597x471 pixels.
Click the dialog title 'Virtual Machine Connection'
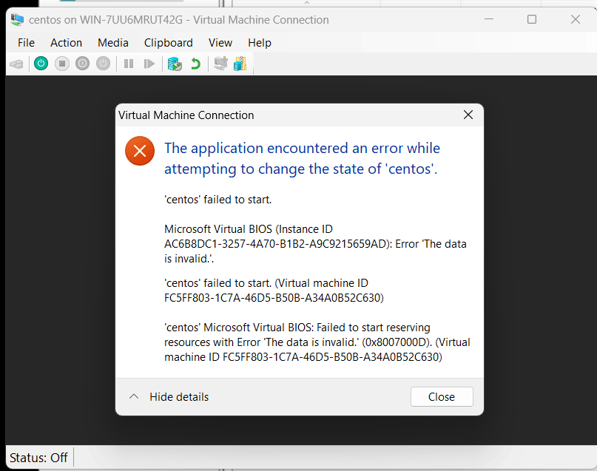186,115
